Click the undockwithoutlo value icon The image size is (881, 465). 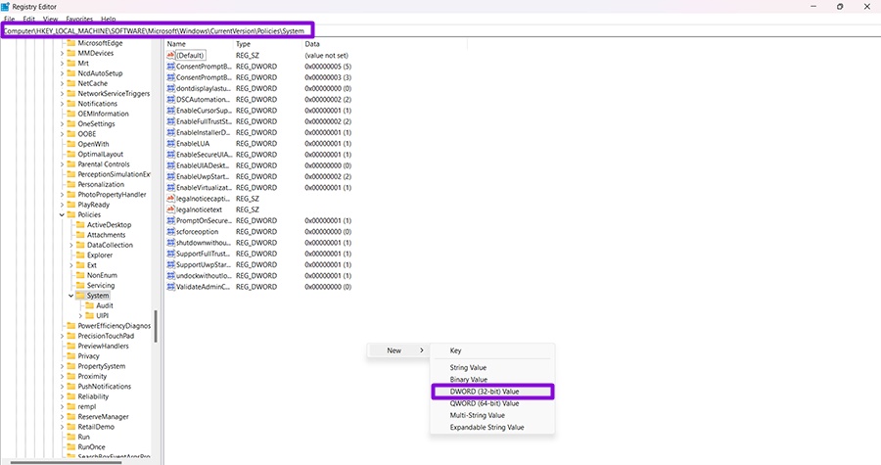tap(170, 275)
